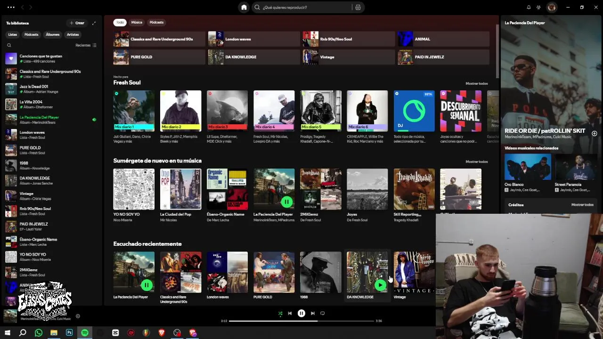The height and width of the screenshot is (339, 603).
Task: Open the Crear menu in library
Action: (77, 23)
